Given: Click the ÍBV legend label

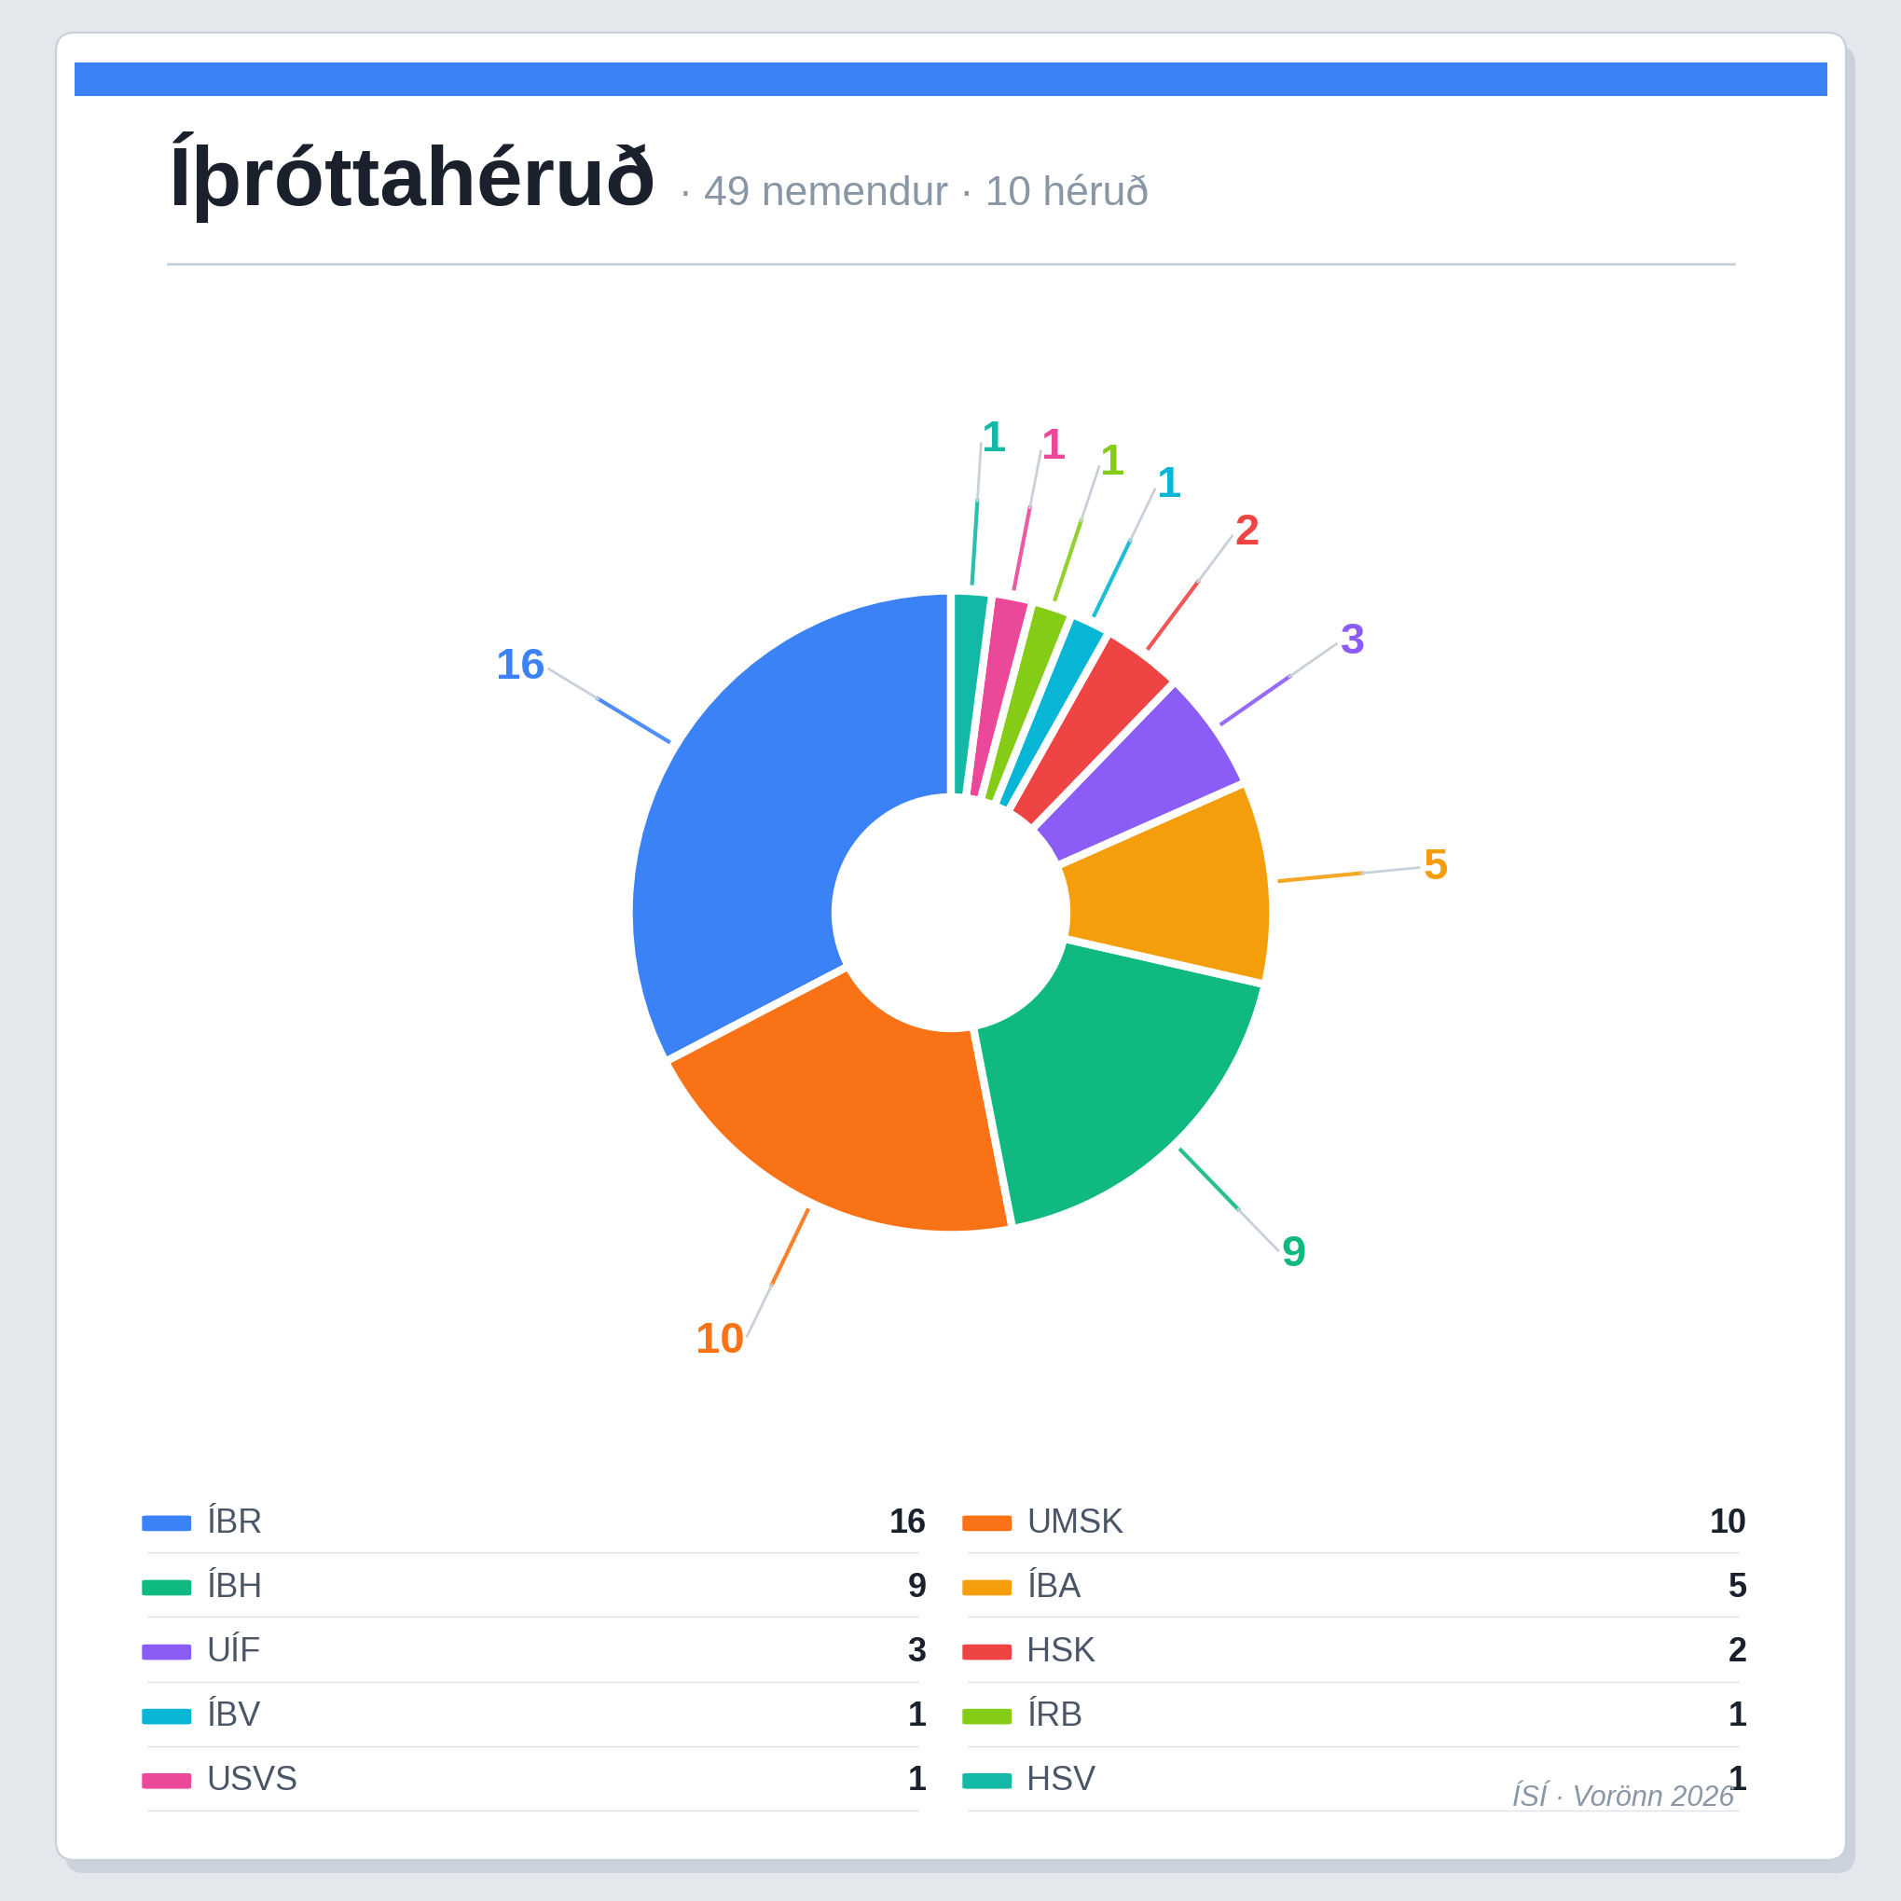Looking at the screenshot, I should [x=233, y=1715].
